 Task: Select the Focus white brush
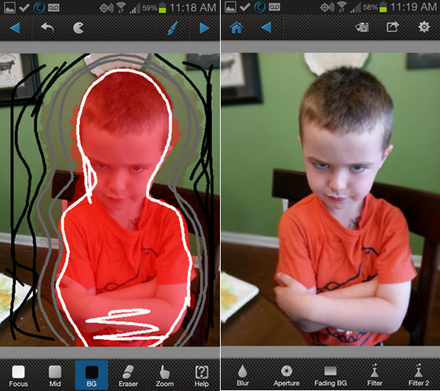(18, 376)
